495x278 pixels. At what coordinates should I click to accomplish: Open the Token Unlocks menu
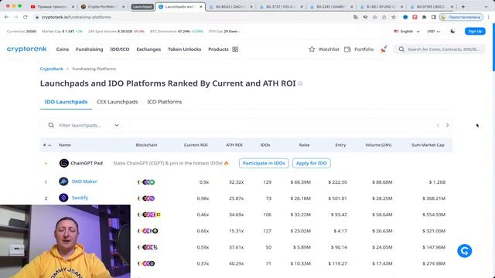(x=184, y=49)
